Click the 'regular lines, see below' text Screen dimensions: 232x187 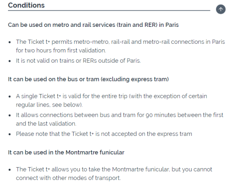[49, 105]
